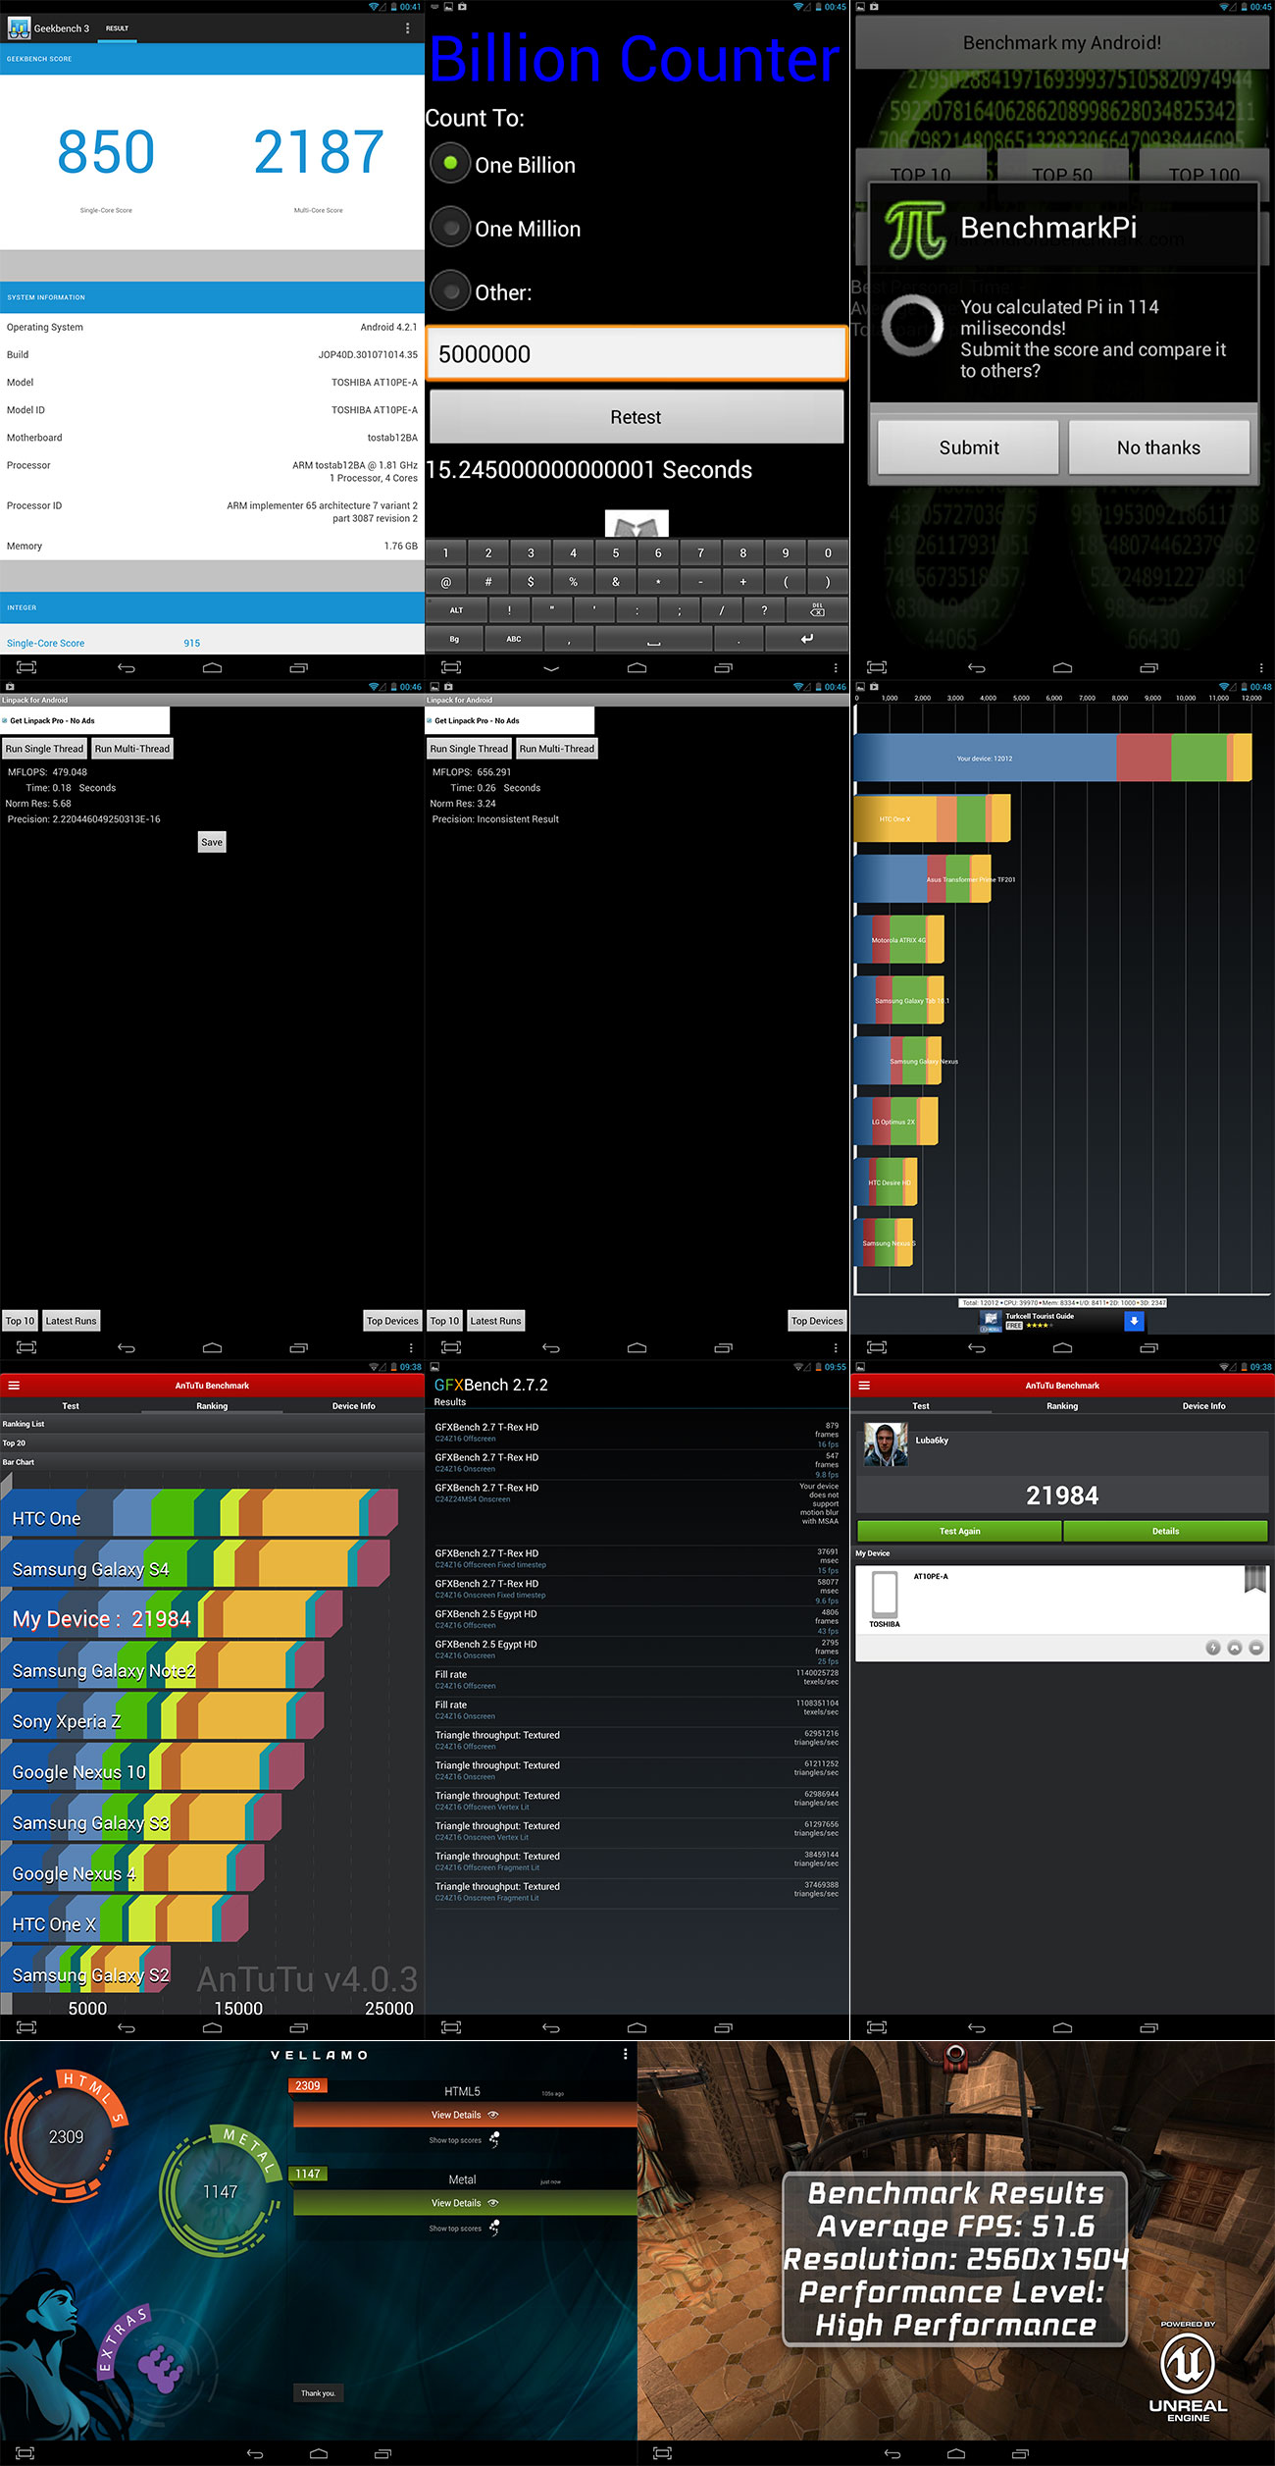Viewport: 1275px width, 2466px height.
Task: Click the blue download icon in the ad banner
Action: pyautogui.click(x=1134, y=1321)
